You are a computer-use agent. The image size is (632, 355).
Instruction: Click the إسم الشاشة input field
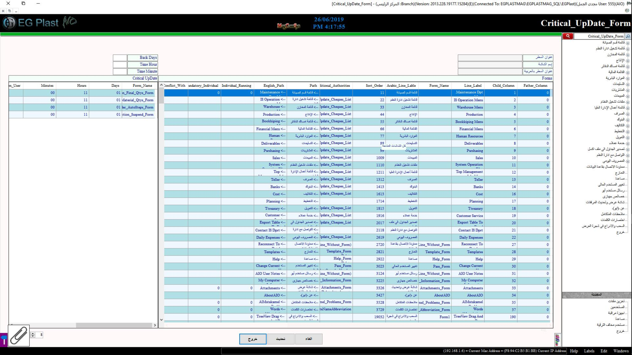tap(490, 64)
